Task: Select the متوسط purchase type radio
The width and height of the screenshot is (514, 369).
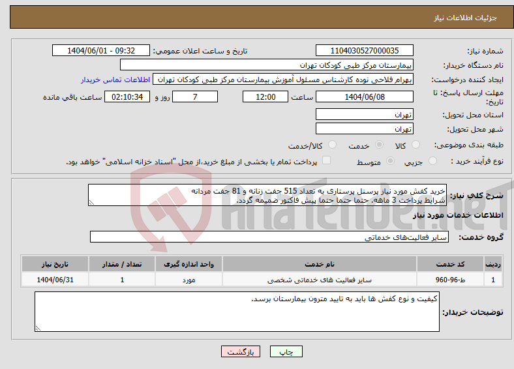Action: pos(391,160)
